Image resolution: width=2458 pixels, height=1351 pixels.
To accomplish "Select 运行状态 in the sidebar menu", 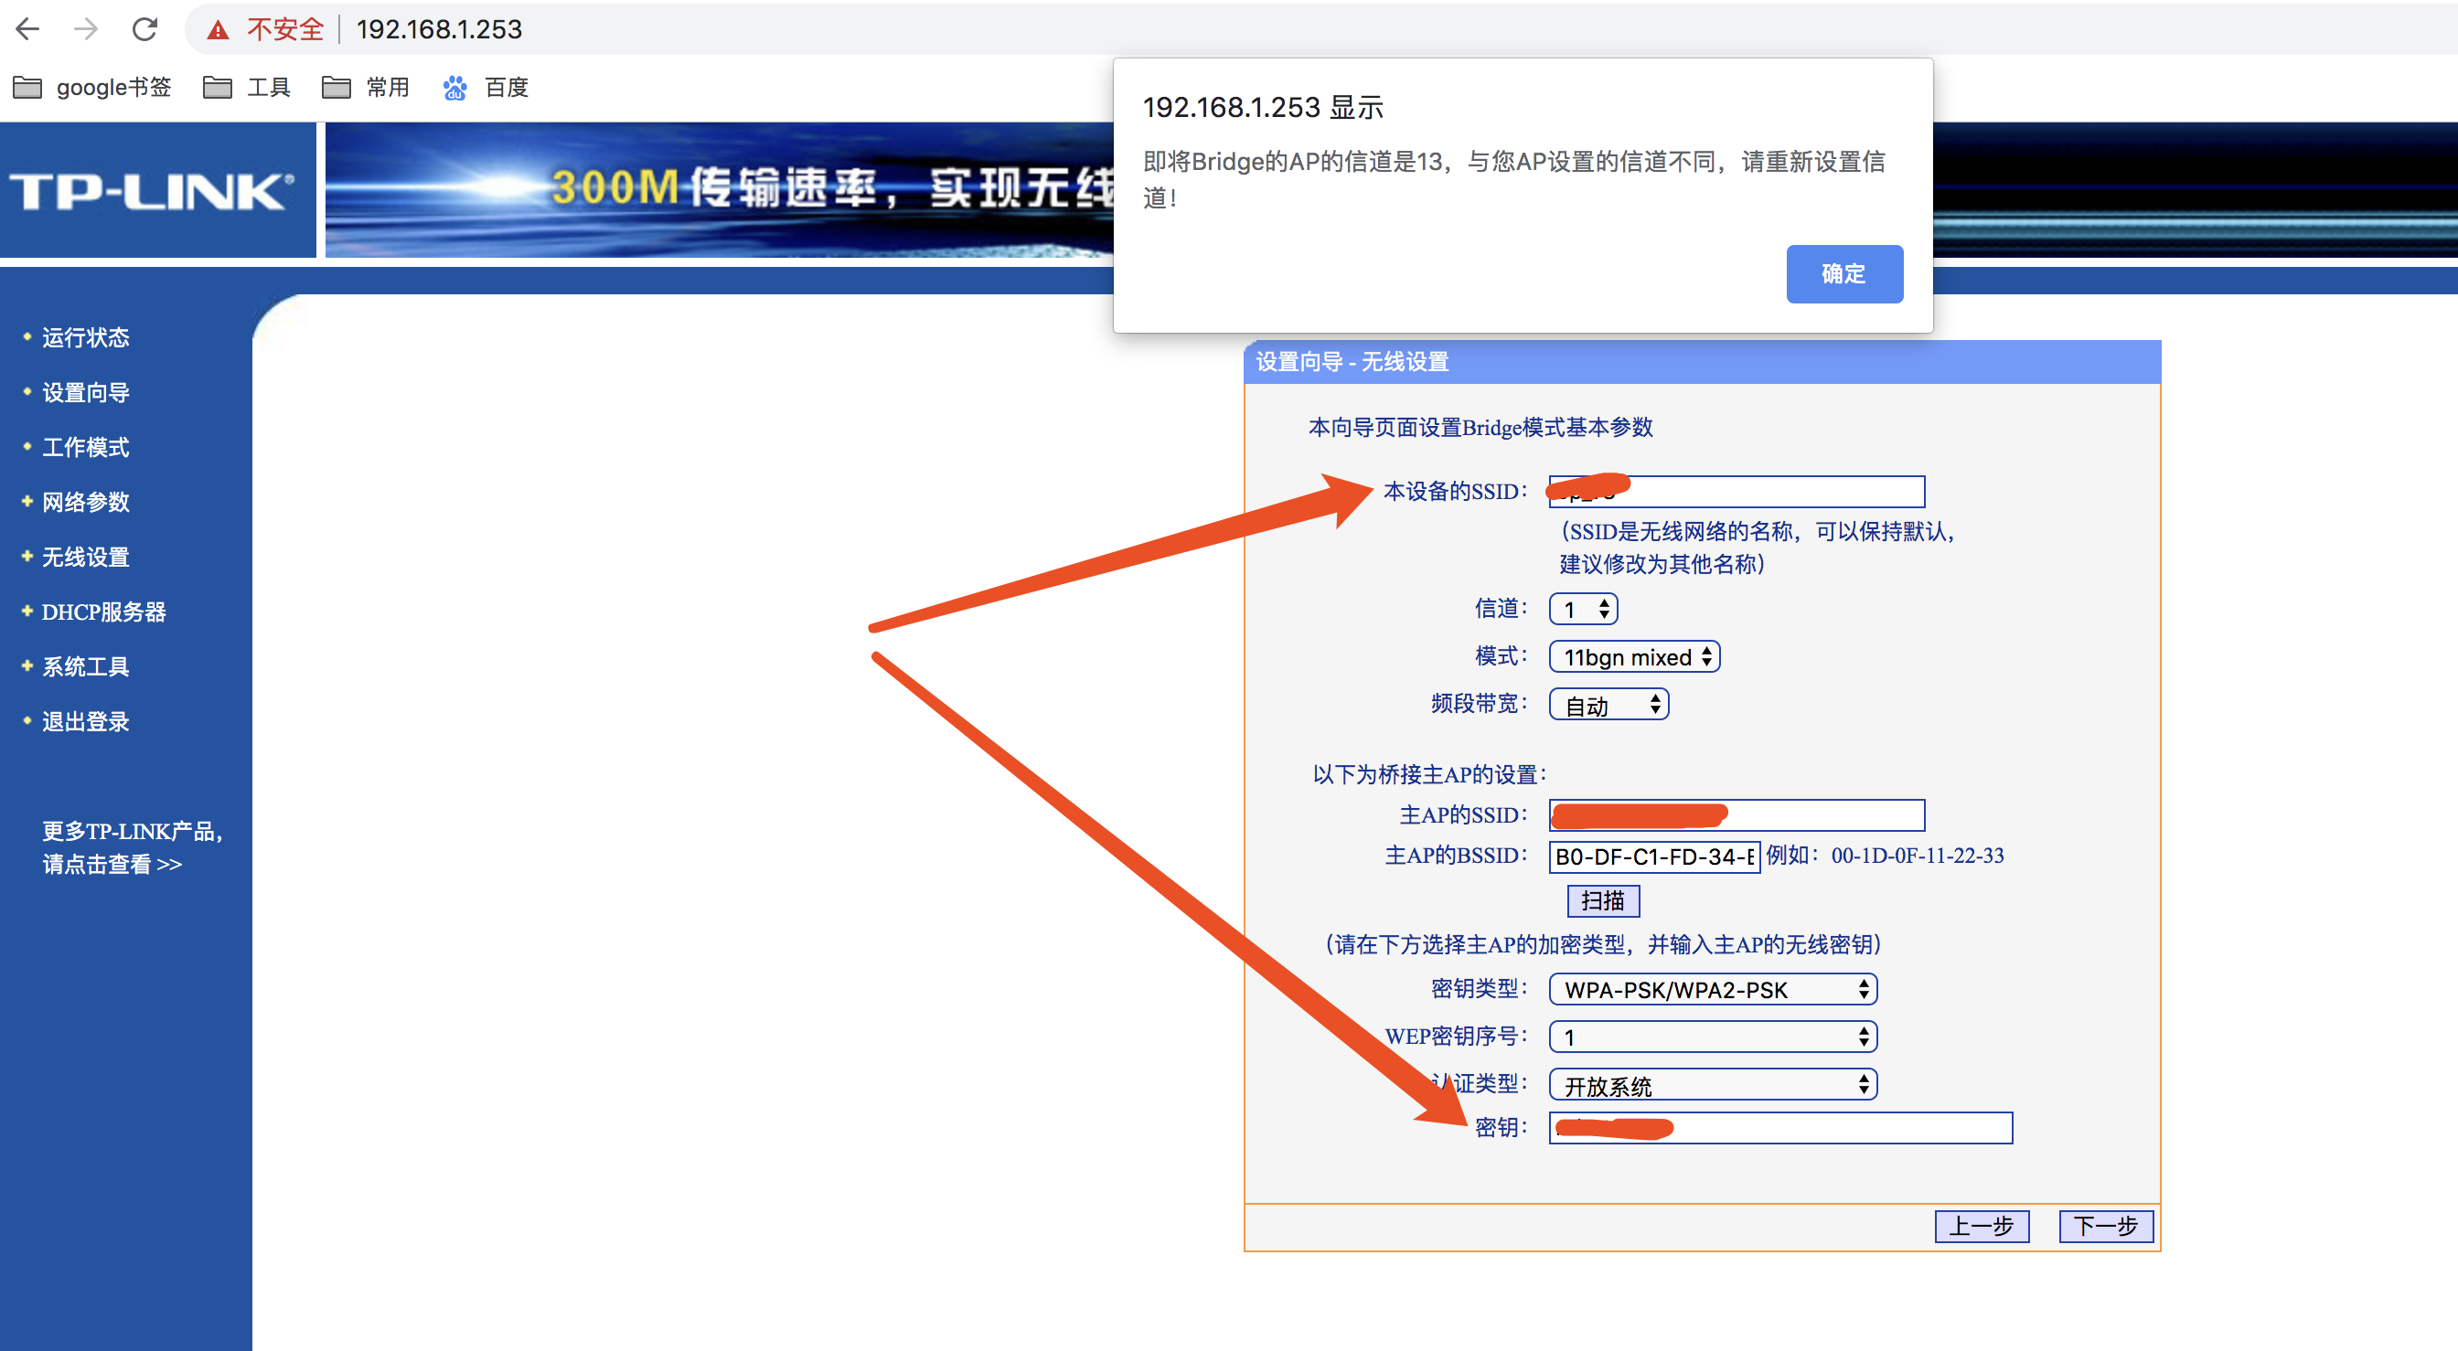I will pos(85,338).
